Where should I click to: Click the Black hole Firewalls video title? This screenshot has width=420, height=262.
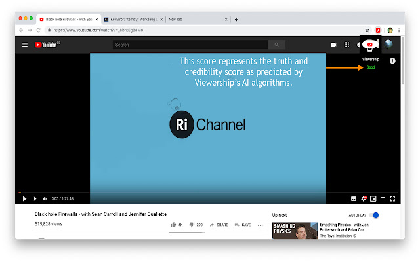[100, 214]
